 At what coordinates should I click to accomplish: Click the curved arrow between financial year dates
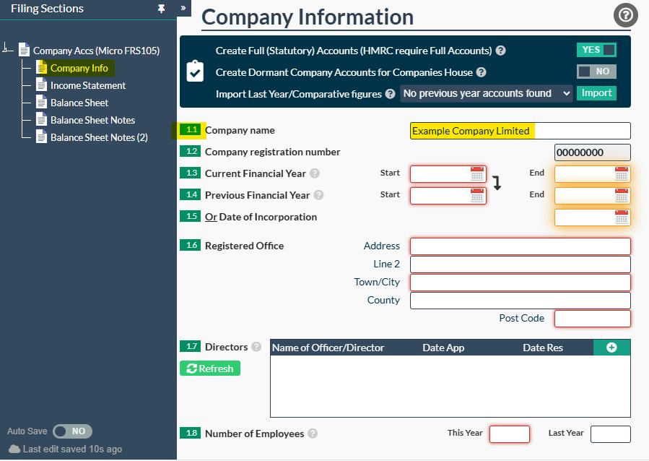click(x=497, y=182)
